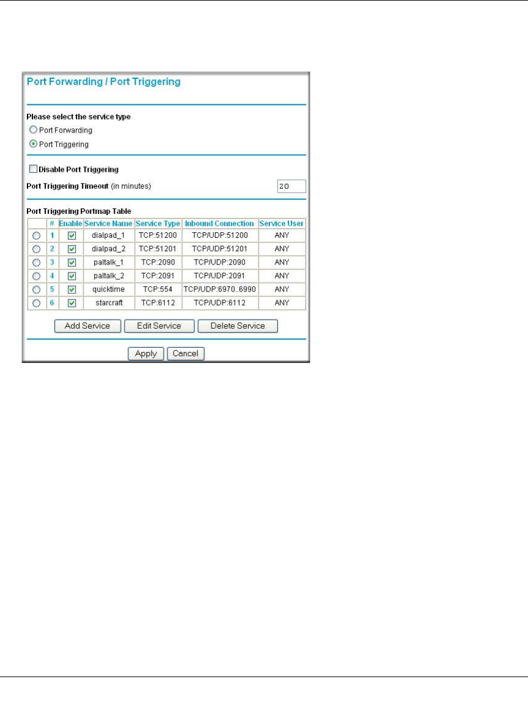528x715 pixels.
Task: Click the TCP:2090 service type cell
Action: pos(158,262)
